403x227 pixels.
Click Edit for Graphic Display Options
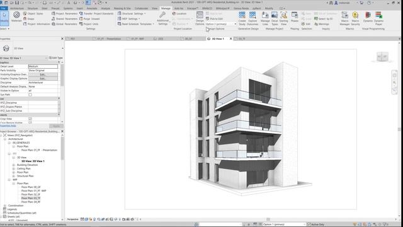coord(43,78)
